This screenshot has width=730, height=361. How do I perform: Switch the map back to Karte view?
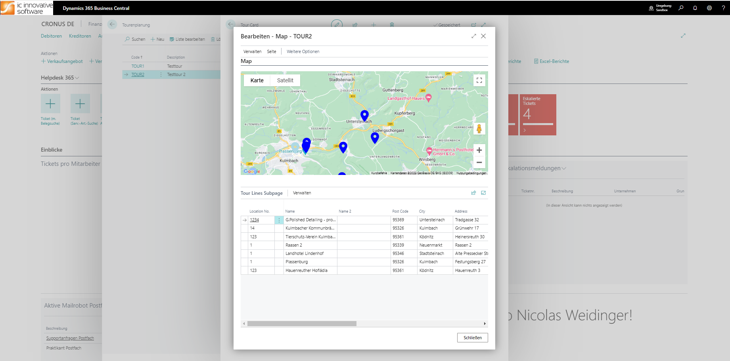[257, 80]
